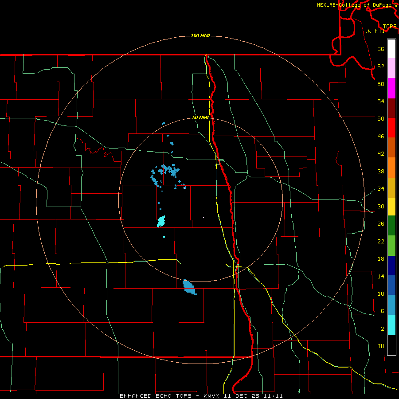
Task: Click the "22" value on the scale
Action: click(x=381, y=241)
